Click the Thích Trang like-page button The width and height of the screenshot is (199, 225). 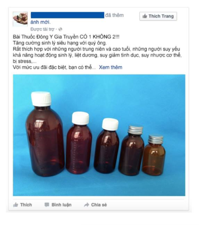158,16
